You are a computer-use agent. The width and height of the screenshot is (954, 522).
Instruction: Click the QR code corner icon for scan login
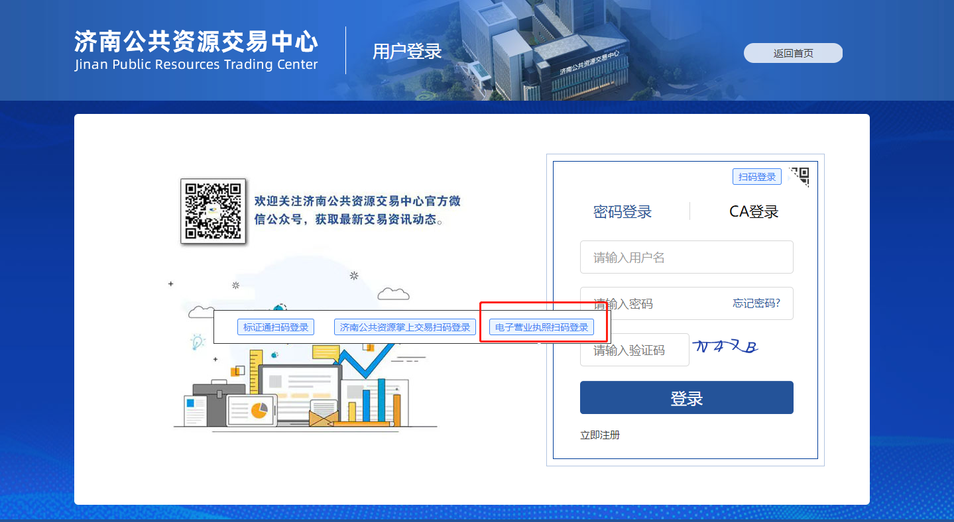coord(799,177)
